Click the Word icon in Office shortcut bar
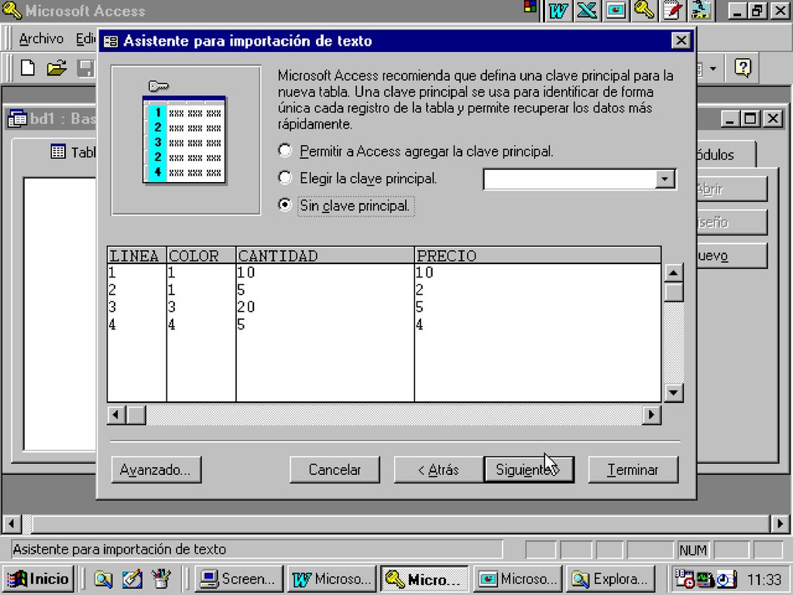793x595 pixels. coord(558,11)
